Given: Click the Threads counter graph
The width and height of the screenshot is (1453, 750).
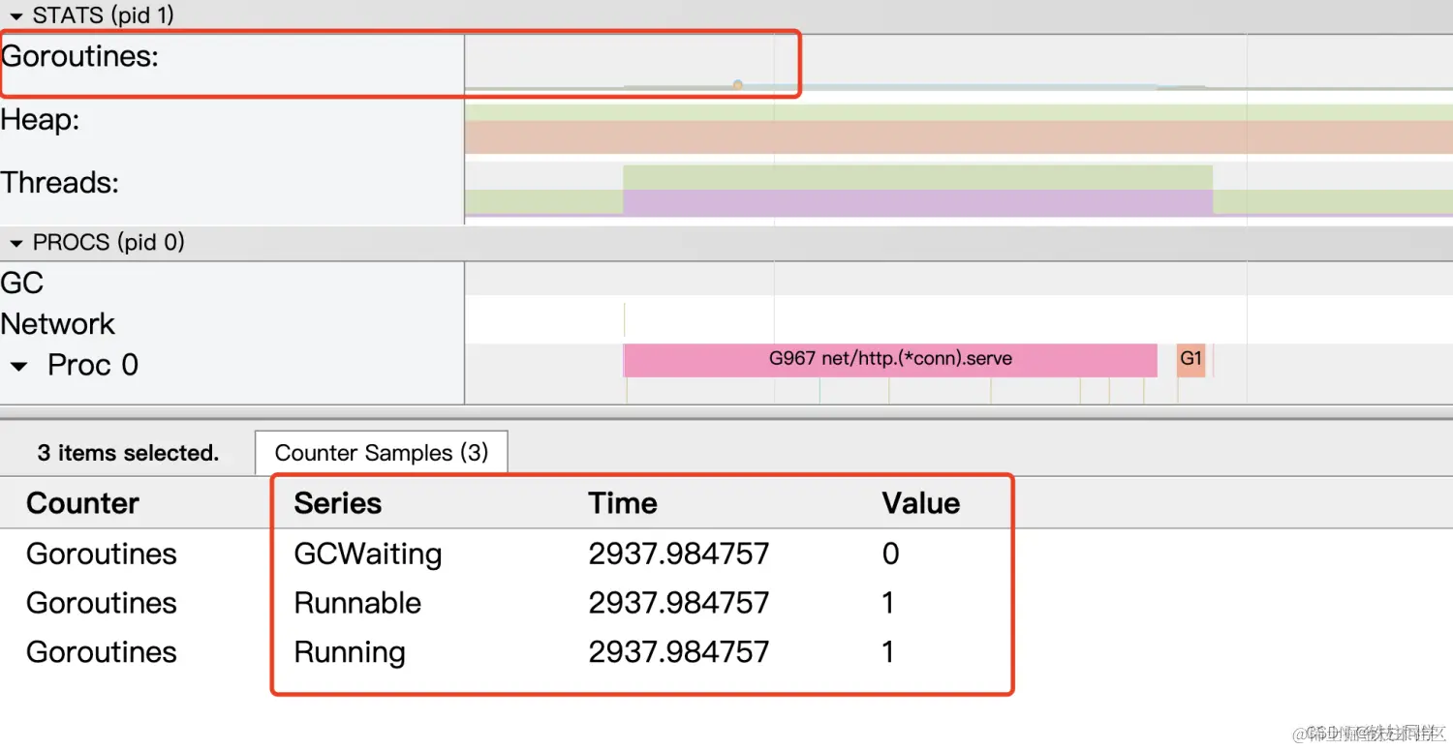Looking at the screenshot, I should (959, 190).
